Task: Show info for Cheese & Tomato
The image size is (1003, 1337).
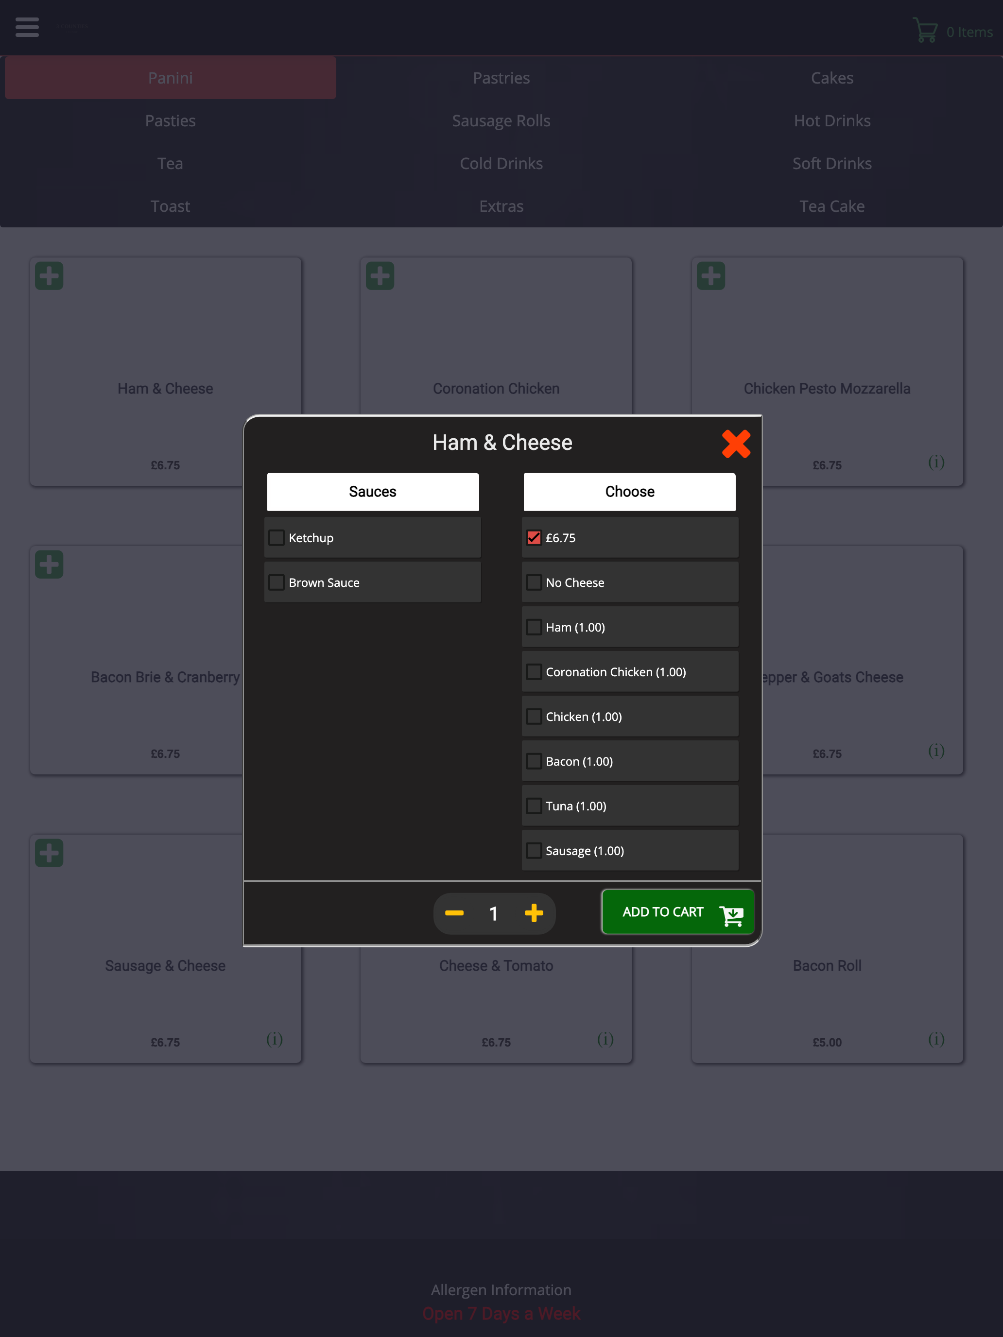Action: (x=605, y=1039)
